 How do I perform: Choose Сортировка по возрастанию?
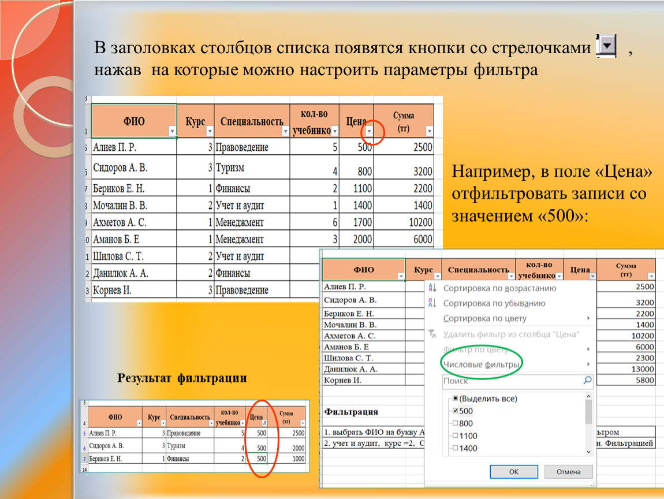[499, 288]
